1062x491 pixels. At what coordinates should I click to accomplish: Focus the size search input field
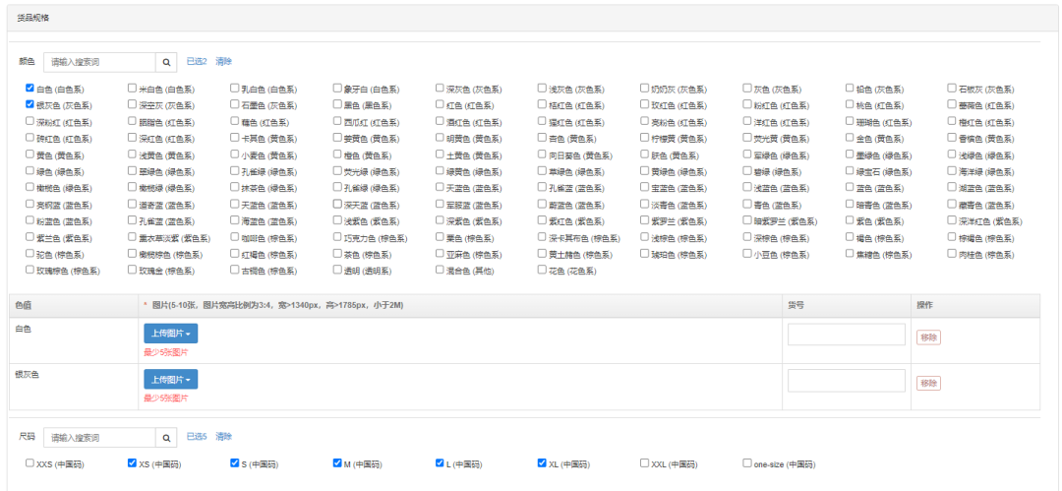(98, 437)
